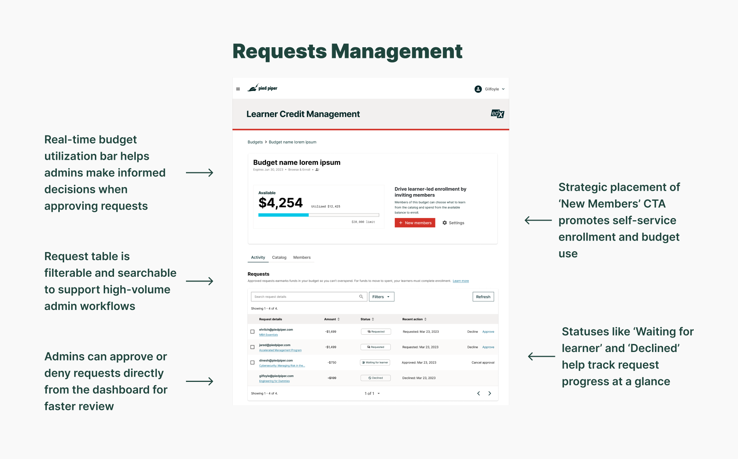Image resolution: width=738 pixels, height=459 pixels.
Task: Click the budget utilization progress bar
Action: 318,215
